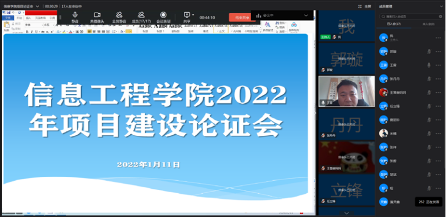Select the font color button in Word ribbon
The image size is (446, 217).
pos(70,32)
